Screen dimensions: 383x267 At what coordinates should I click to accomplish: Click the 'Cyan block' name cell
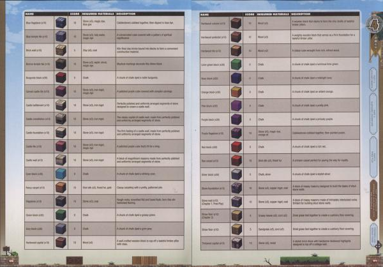(39, 174)
